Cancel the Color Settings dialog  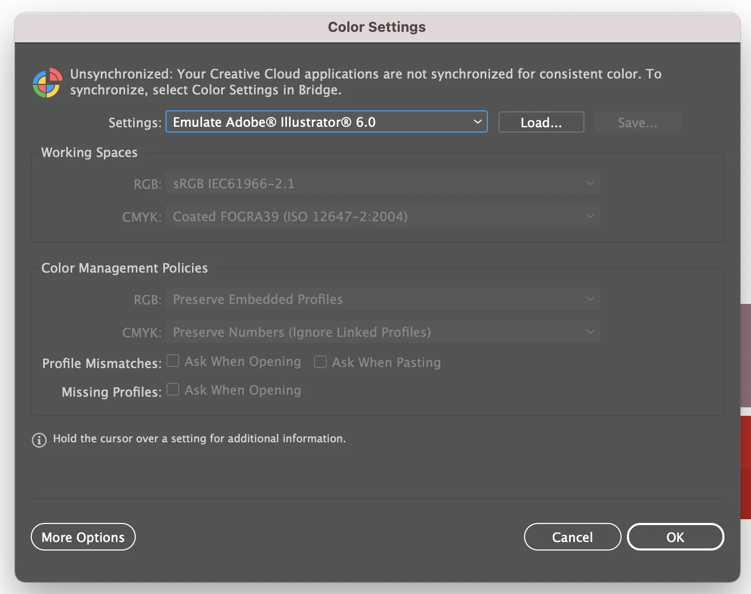pyautogui.click(x=572, y=537)
